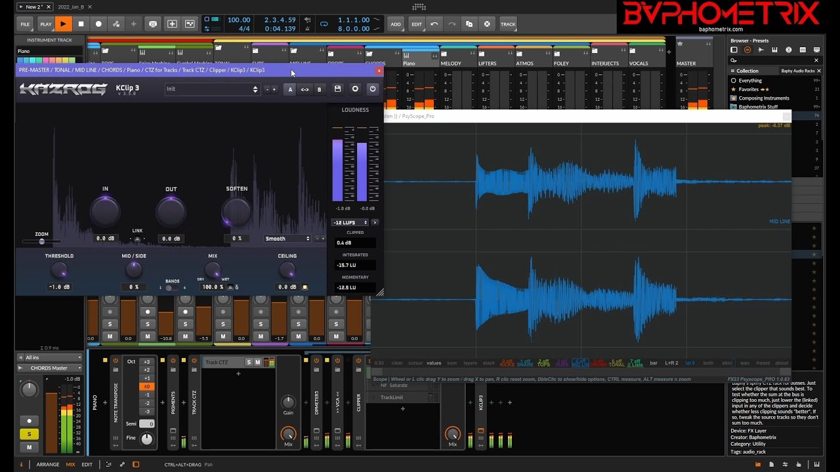Open KClip 3 settings gear icon
The width and height of the screenshot is (840, 472).
point(355,88)
